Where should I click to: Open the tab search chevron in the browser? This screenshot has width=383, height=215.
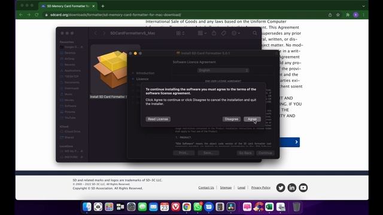coord(363,6)
